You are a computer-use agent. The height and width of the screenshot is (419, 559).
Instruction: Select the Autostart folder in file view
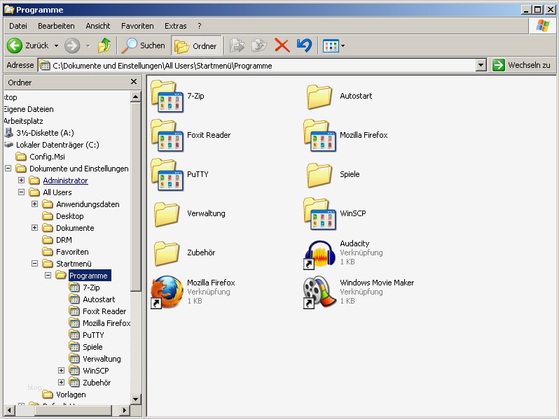pyautogui.click(x=319, y=96)
